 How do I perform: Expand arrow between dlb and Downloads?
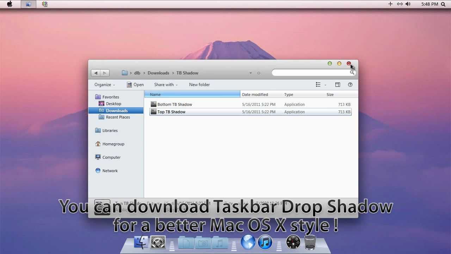pyautogui.click(x=144, y=73)
